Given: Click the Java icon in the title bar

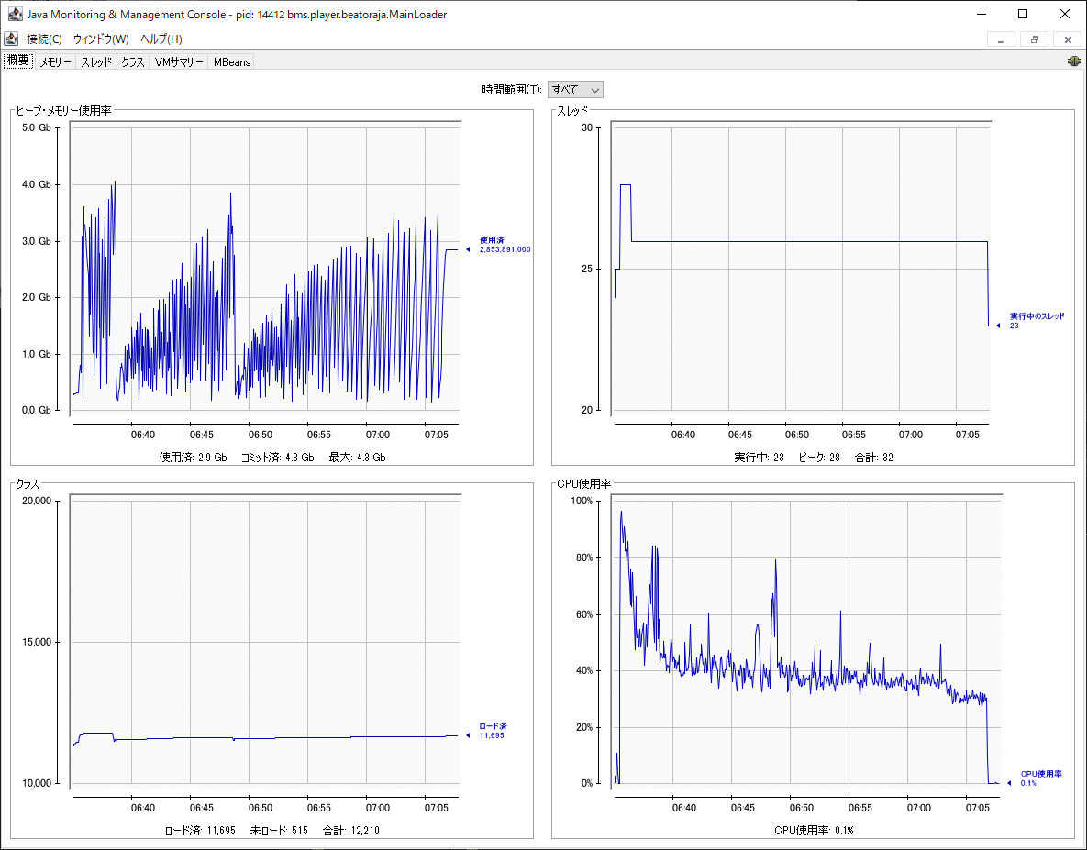Looking at the screenshot, I should 15,14.
